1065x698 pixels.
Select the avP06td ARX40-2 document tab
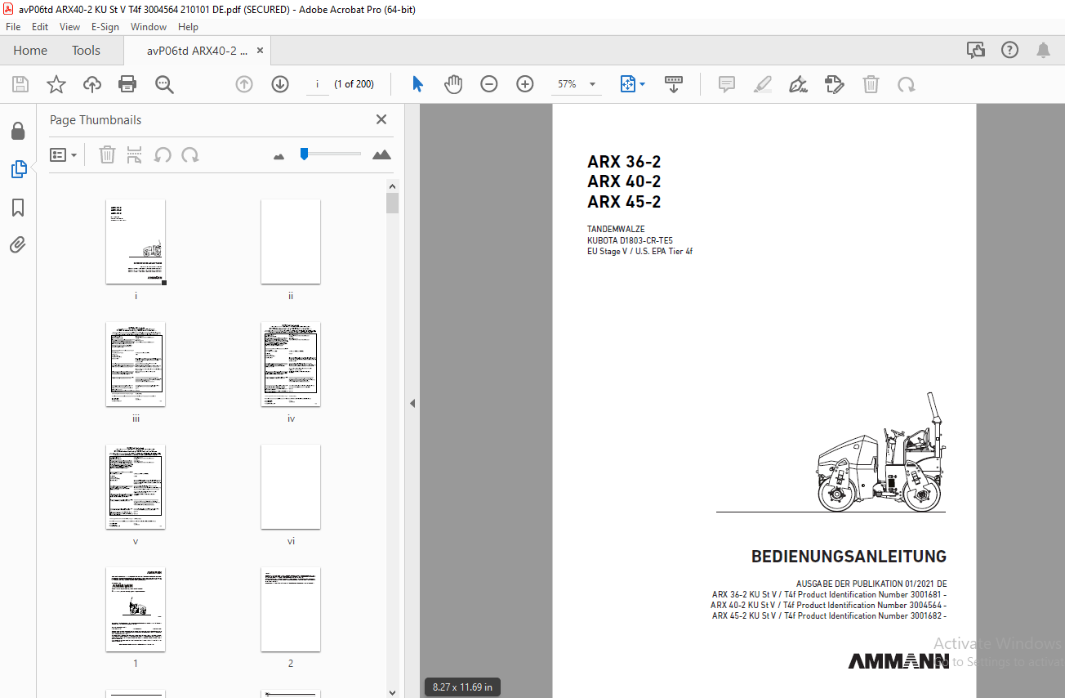(197, 51)
